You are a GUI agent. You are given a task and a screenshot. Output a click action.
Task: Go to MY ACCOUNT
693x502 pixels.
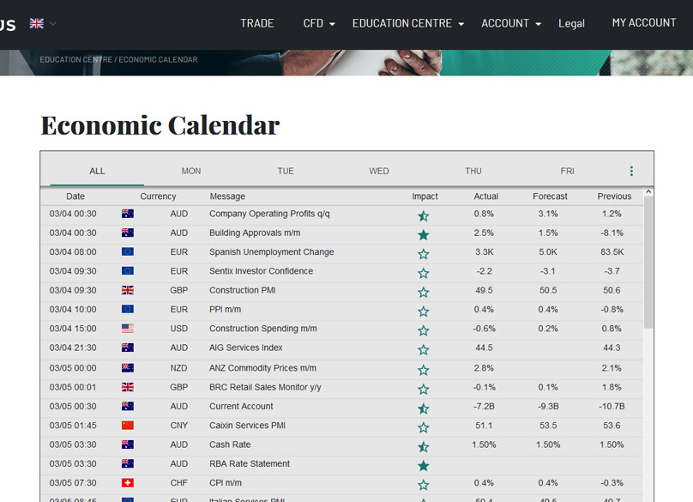(x=644, y=23)
